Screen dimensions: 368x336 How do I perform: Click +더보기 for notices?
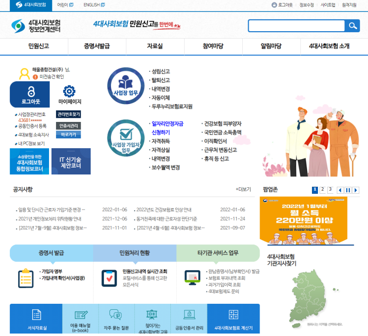[x=243, y=189]
